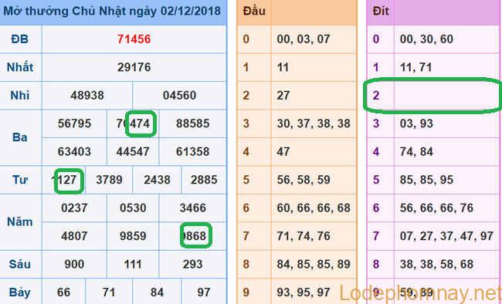Viewport: 502px width, 304px height.
Task: Select Đầu values '56, 58, 59'
Action: click(304, 180)
